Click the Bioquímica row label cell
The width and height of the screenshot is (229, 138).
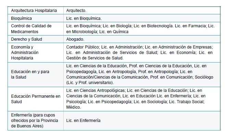[x=22, y=18]
